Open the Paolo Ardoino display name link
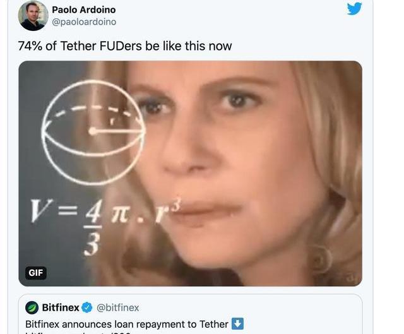This screenshot has width=404, height=334. click(83, 9)
